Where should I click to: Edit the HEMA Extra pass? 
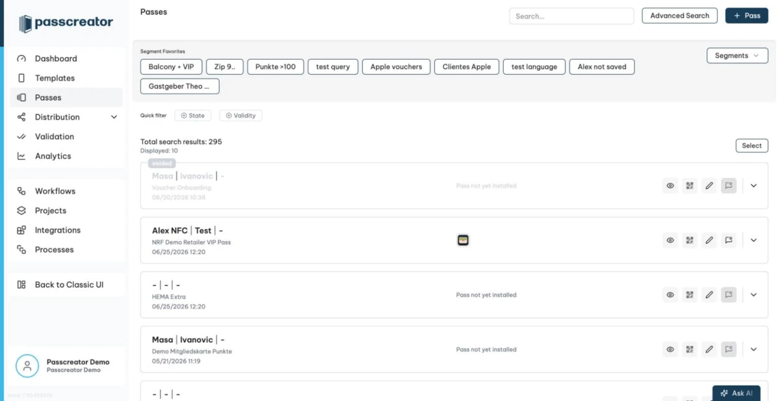(709, 295)
